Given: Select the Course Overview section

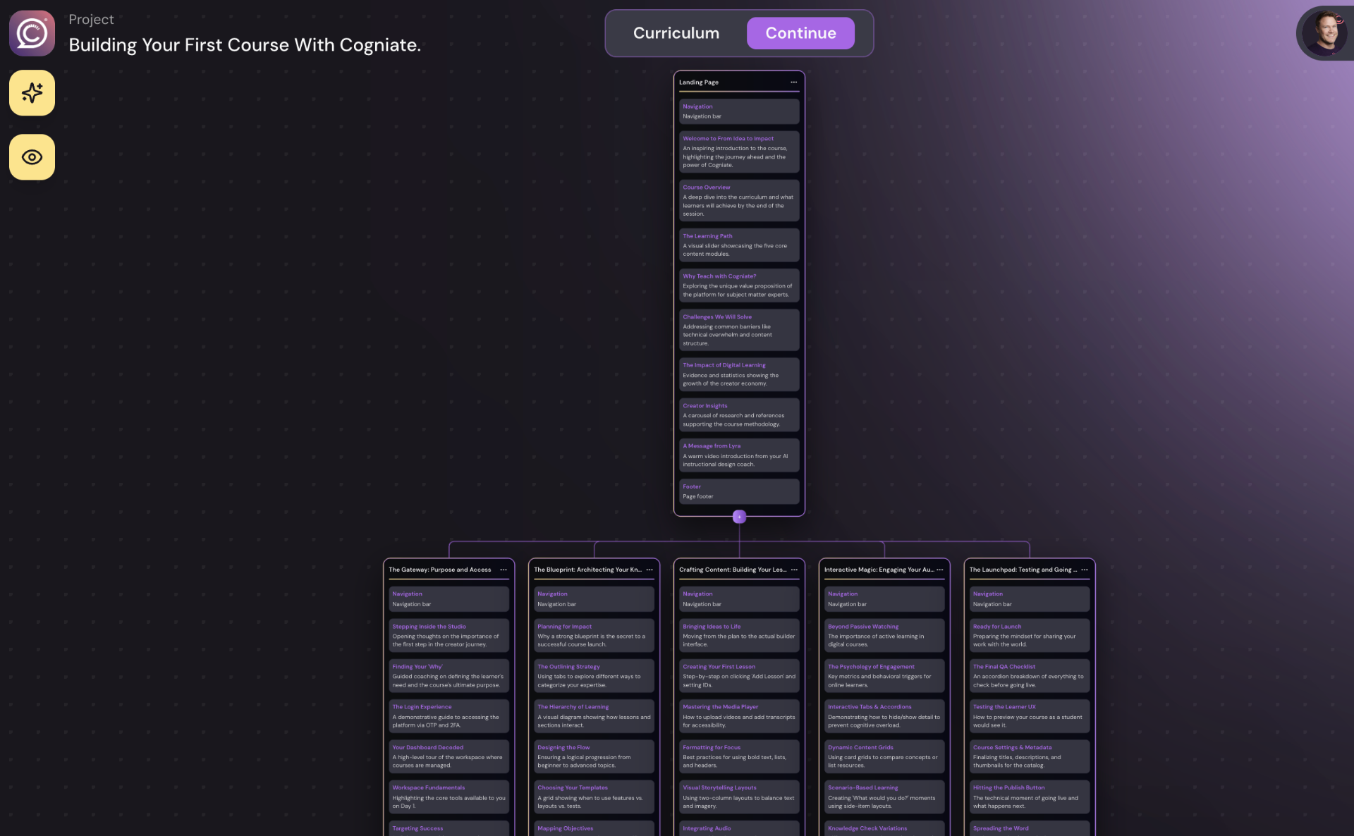Looking at the screenshot, I should (739, 201).
